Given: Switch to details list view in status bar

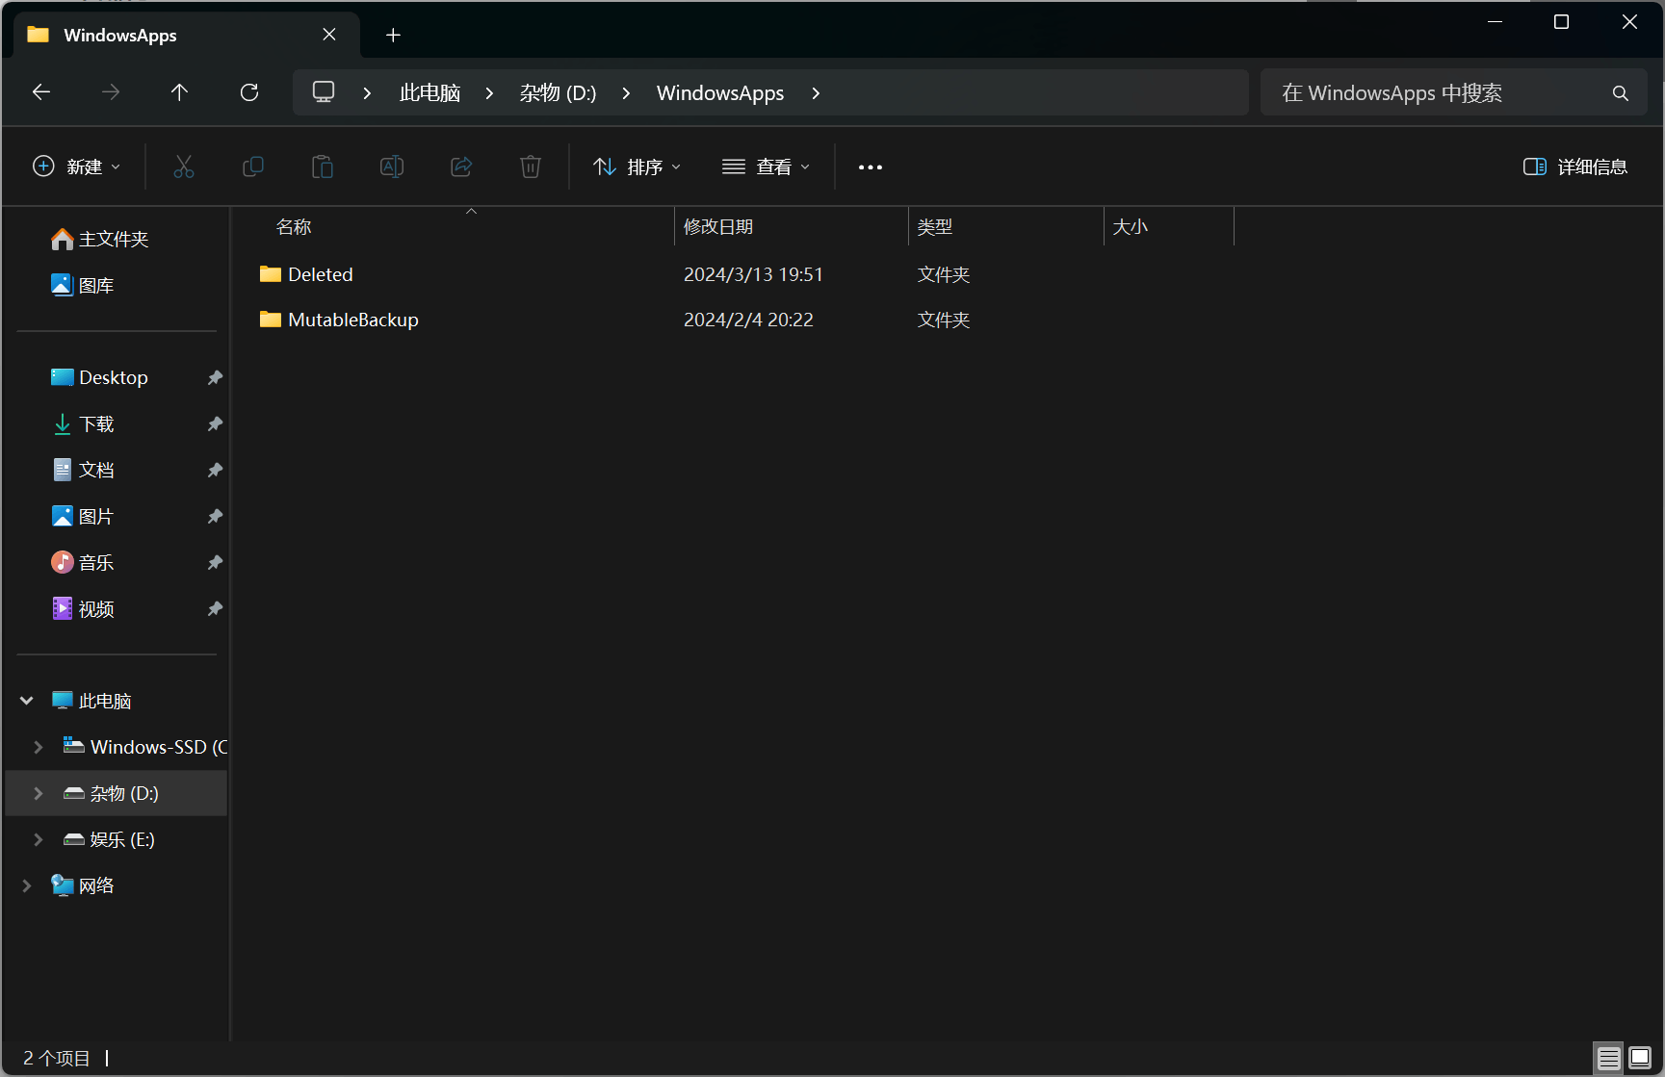Looking at the screenshot, I should (1608, 1059).
